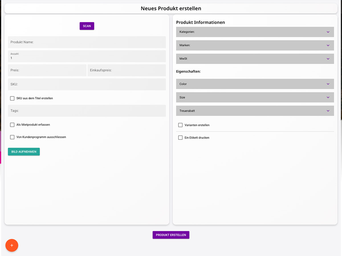Click the Bild Aufnehmen button

point(24,152)
